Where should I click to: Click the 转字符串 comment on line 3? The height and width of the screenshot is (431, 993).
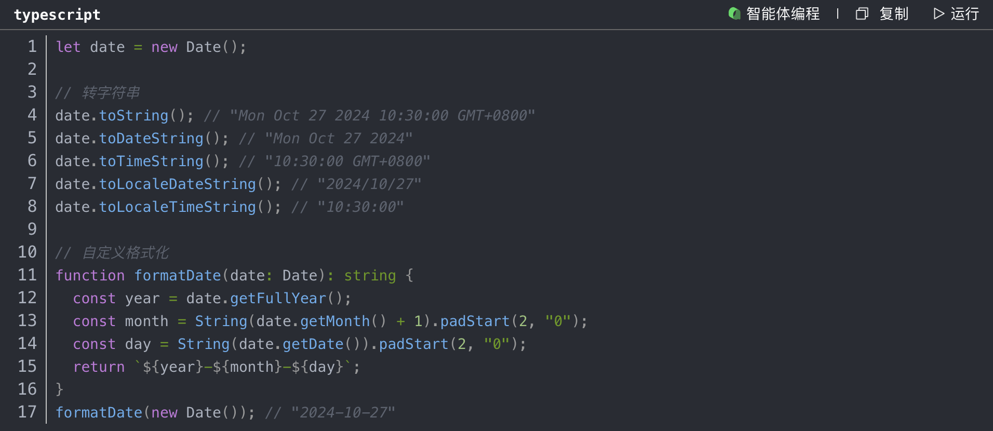tap(111, 92)
